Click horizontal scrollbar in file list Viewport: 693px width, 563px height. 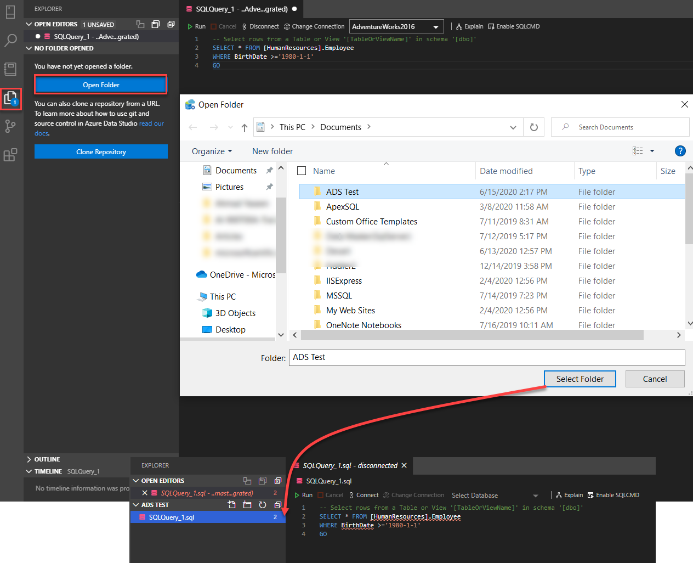[472, 335]
